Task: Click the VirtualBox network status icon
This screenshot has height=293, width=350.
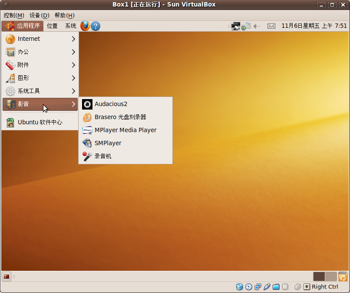Action: 258,287
